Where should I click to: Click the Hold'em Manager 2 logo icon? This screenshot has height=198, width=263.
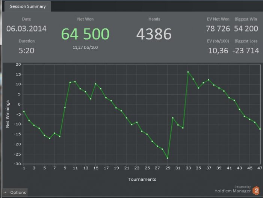pos(256,190)
